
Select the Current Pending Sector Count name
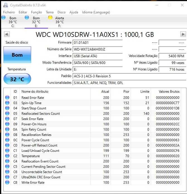click(44, 167)
